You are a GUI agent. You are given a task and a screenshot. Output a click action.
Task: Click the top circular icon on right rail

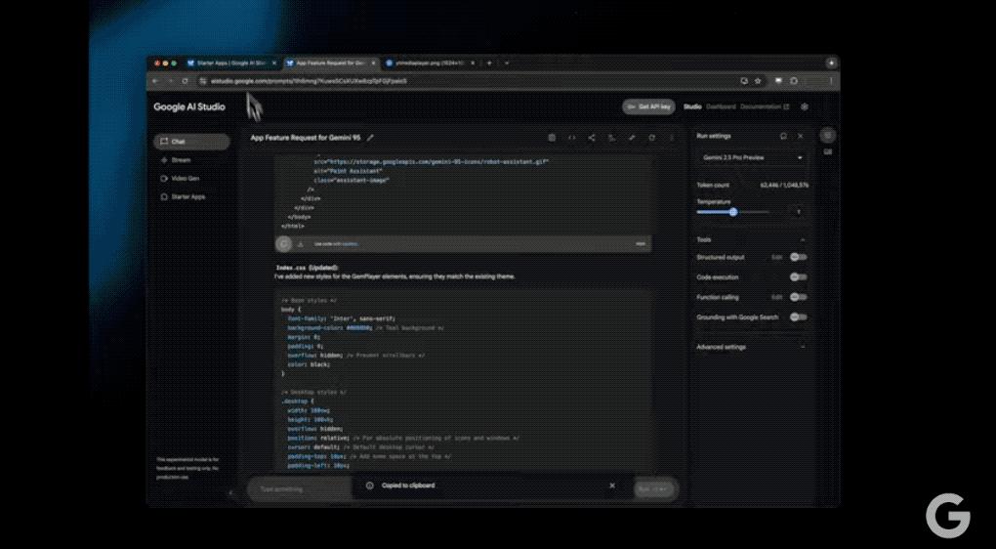tap(828, 136)
